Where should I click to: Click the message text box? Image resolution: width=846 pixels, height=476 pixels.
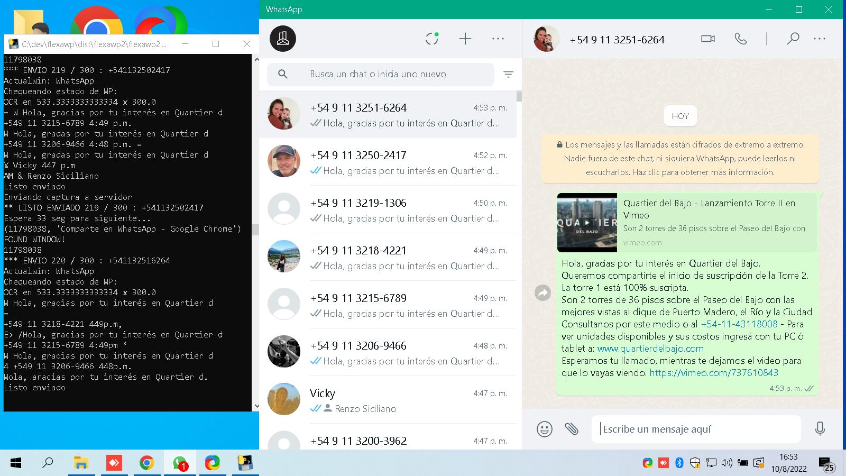click(696, 429)
